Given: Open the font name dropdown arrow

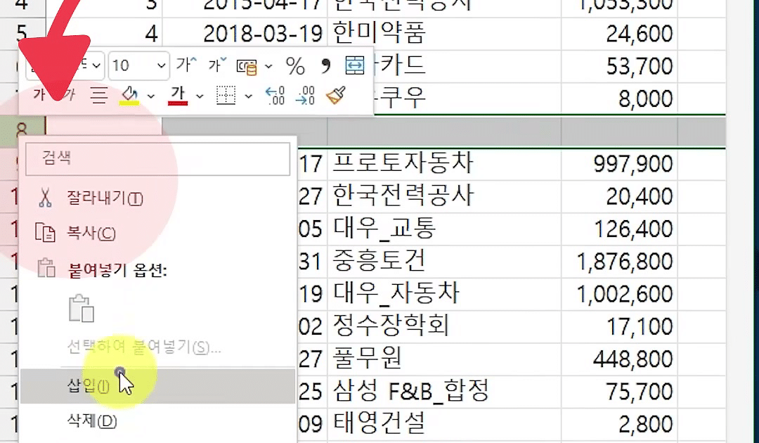Looking at the screenshot, I should tap(96, 65).
